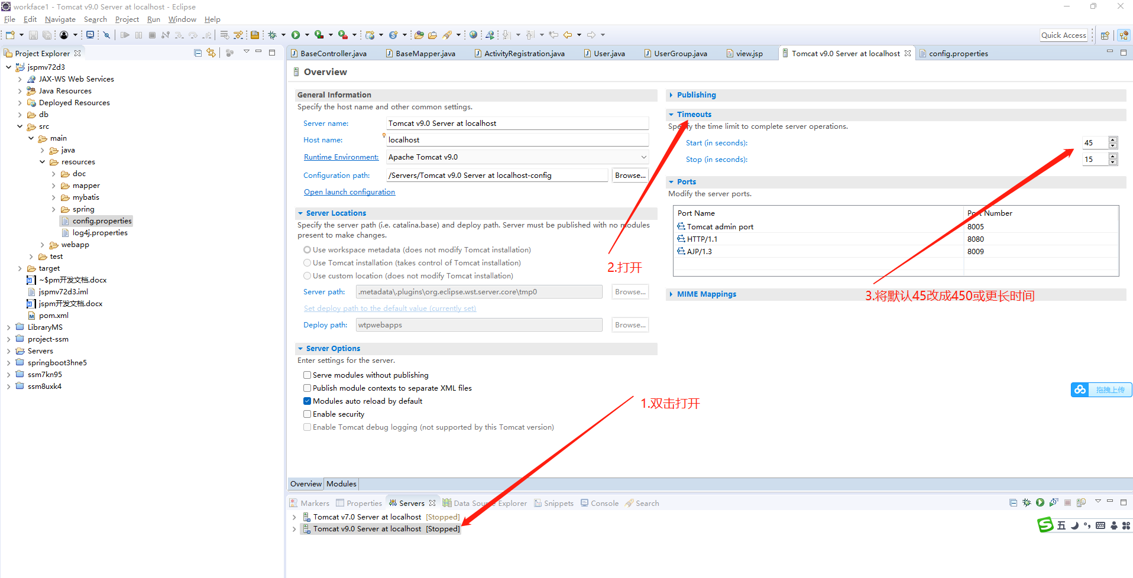Click the Back navigation arrow icon
Image resolution: width=1133 pixels, height=578 pixels.
pos(568,35)
